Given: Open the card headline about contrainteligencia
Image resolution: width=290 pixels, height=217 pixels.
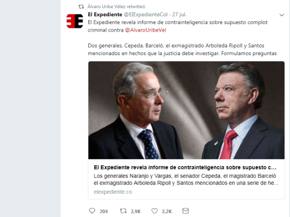Looking at the screenshot, I should click(x=185, y=167).
